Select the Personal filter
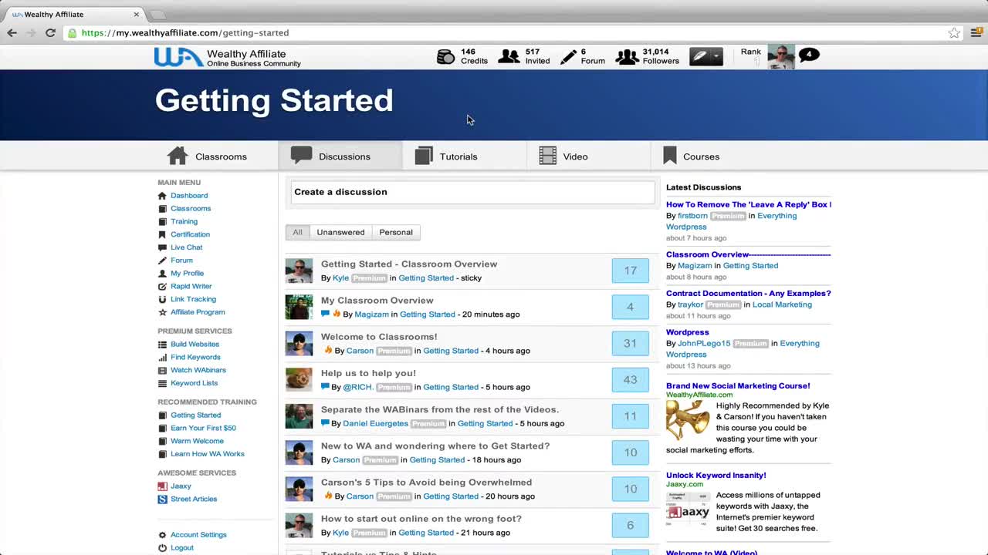Viewport: 988px width, 555px height. pos(396,232)
